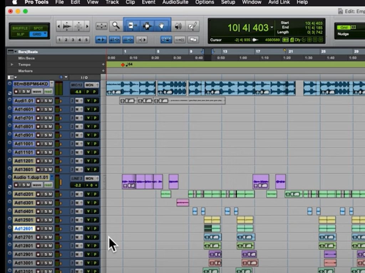Click zoom preset 5 button

click(x=86, y=40)
